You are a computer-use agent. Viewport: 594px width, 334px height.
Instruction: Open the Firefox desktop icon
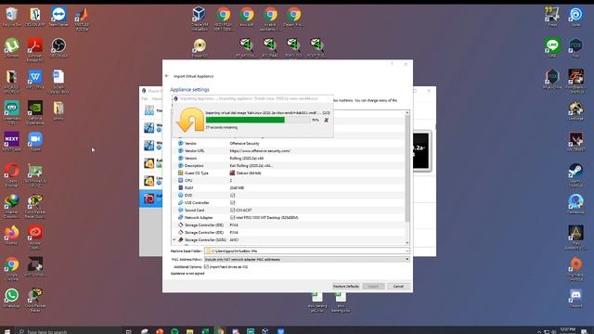point(12,235)
